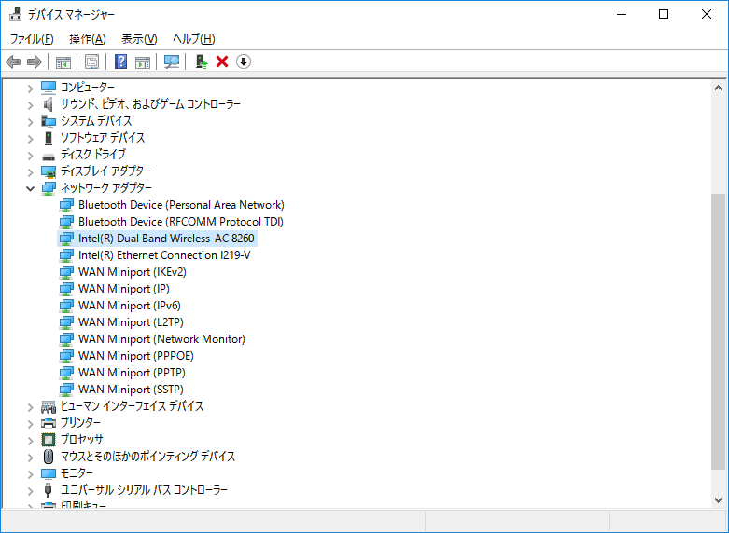Click red X uninstall device icon
This screenshot has width=729, height=533.
coord(222,61)
